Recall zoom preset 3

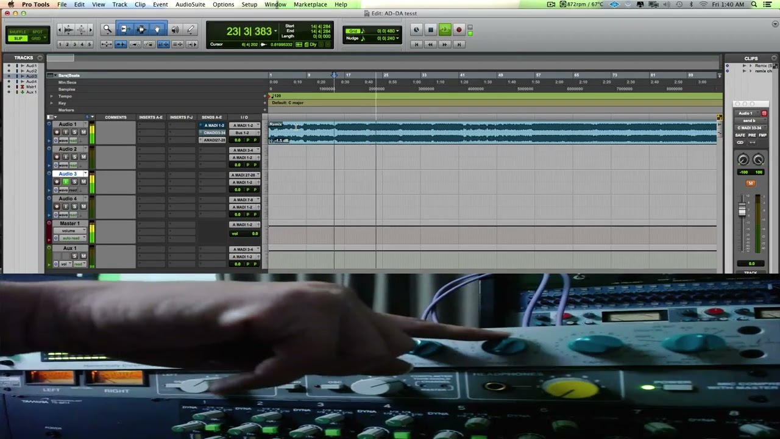tap(74, 45)
